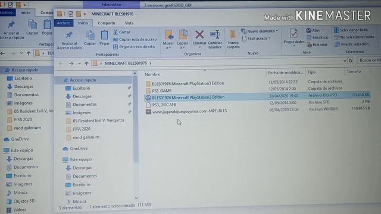Image resolution: width=381 pixels, height=214 pixels.
Task: Switch to the Inicio ribbon tab in front window
Action: tap(83, 23)
